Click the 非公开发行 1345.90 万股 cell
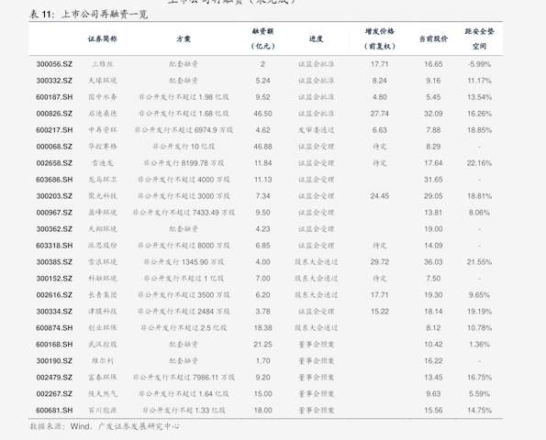This screenshot has width=546, height=440. tap(184, 262)
